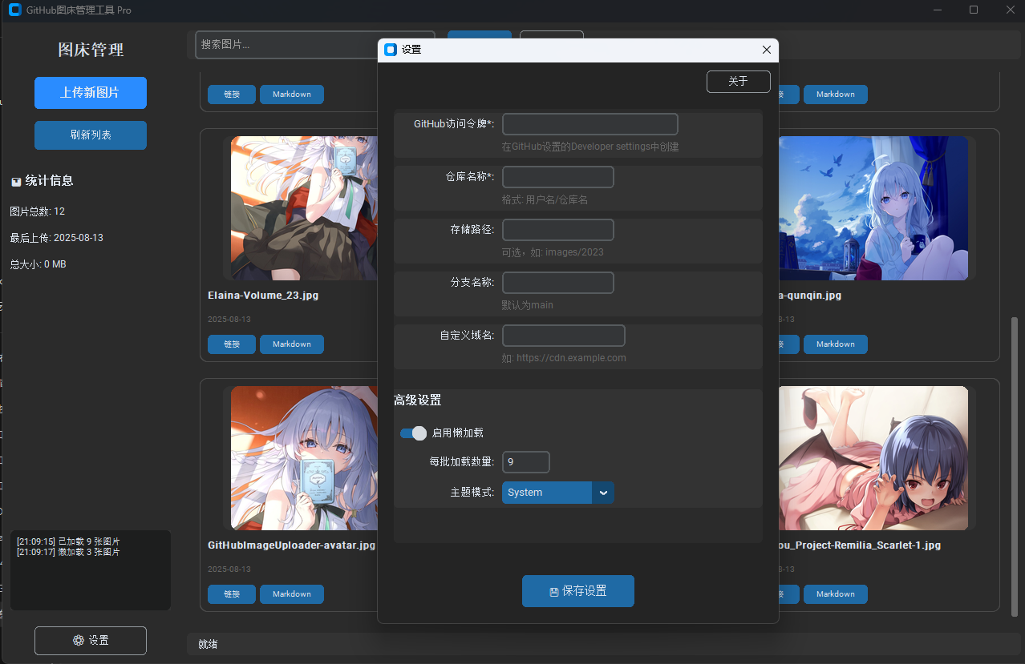Open 设置 from the sidebar gear button
This screenshot has width=1025, height=664.
tap(91, 641)
